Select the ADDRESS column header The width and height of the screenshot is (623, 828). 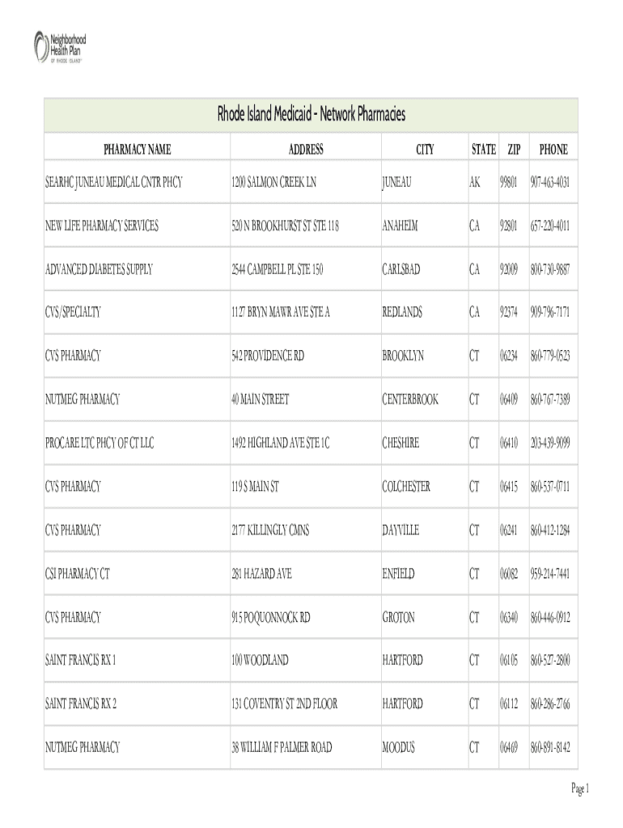(x=306, y=150)
